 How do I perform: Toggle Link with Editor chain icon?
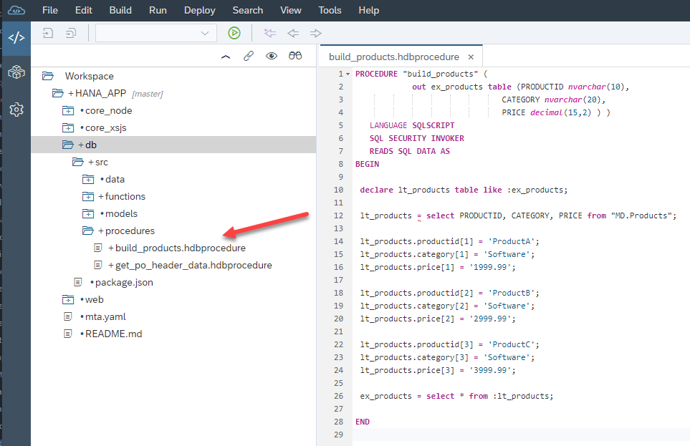click(249, 56)
